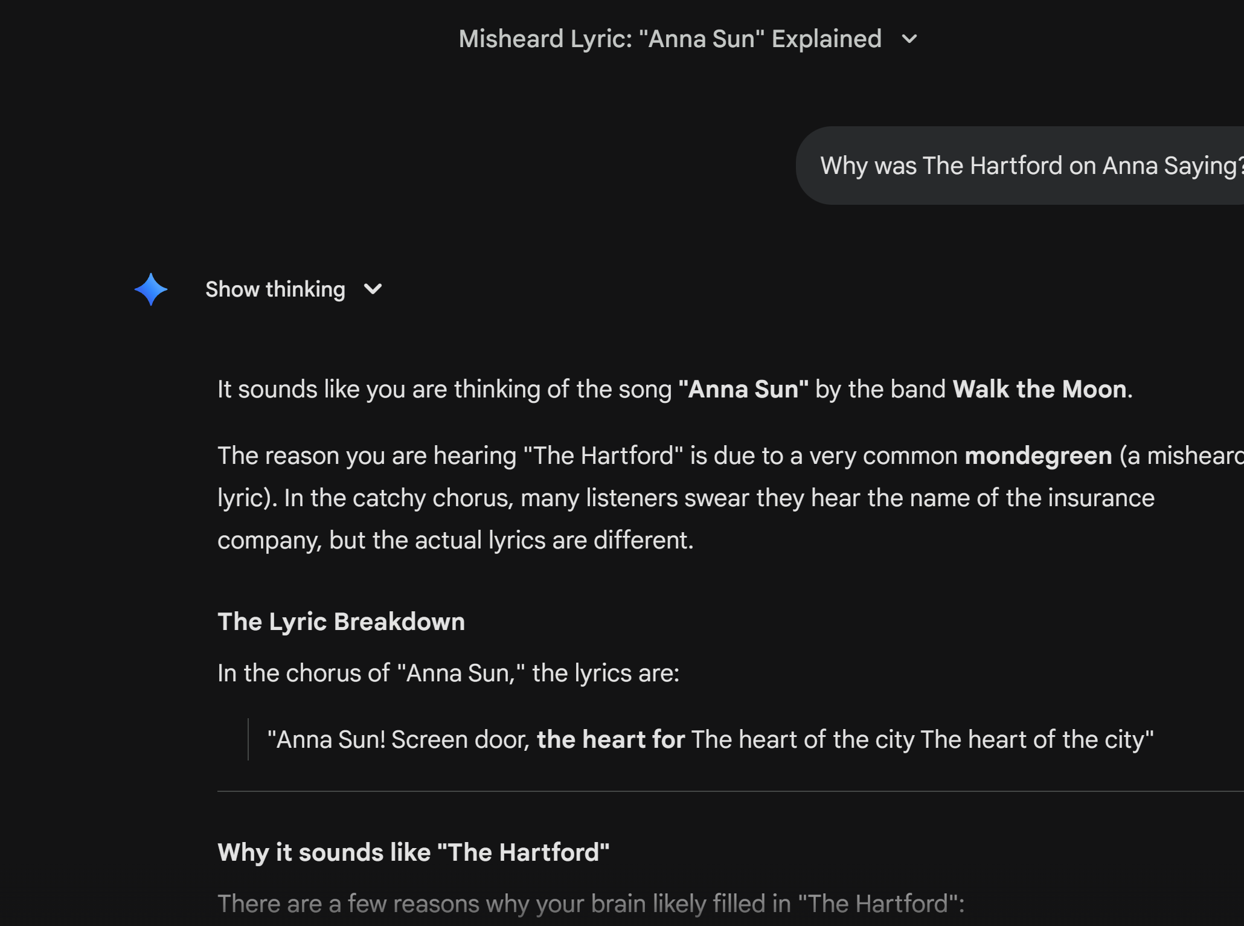Expand the chevron beside Show thinking
Image resolution: width=1244 pixels, height=926 pixels.
pos(373,289)
